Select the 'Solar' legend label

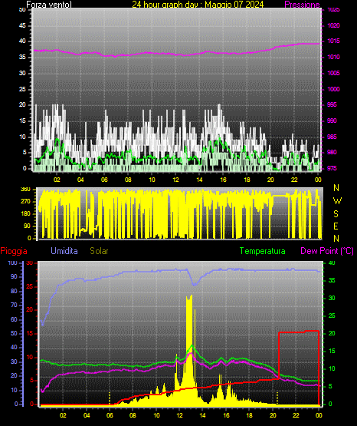[x=99, y=251]
